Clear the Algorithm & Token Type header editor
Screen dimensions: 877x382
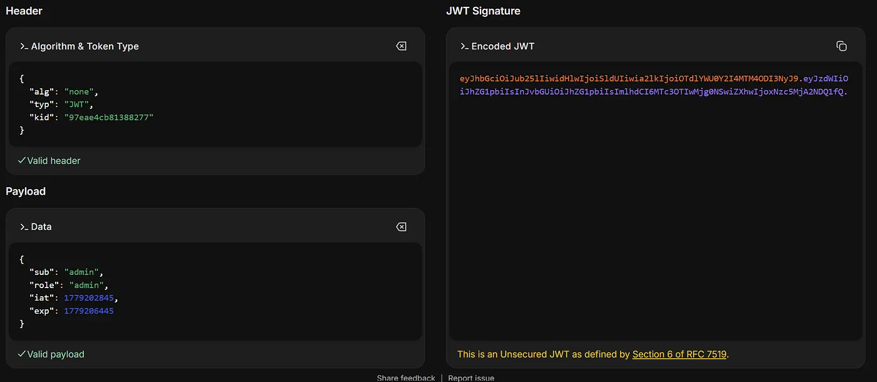[x=402, y=46]
